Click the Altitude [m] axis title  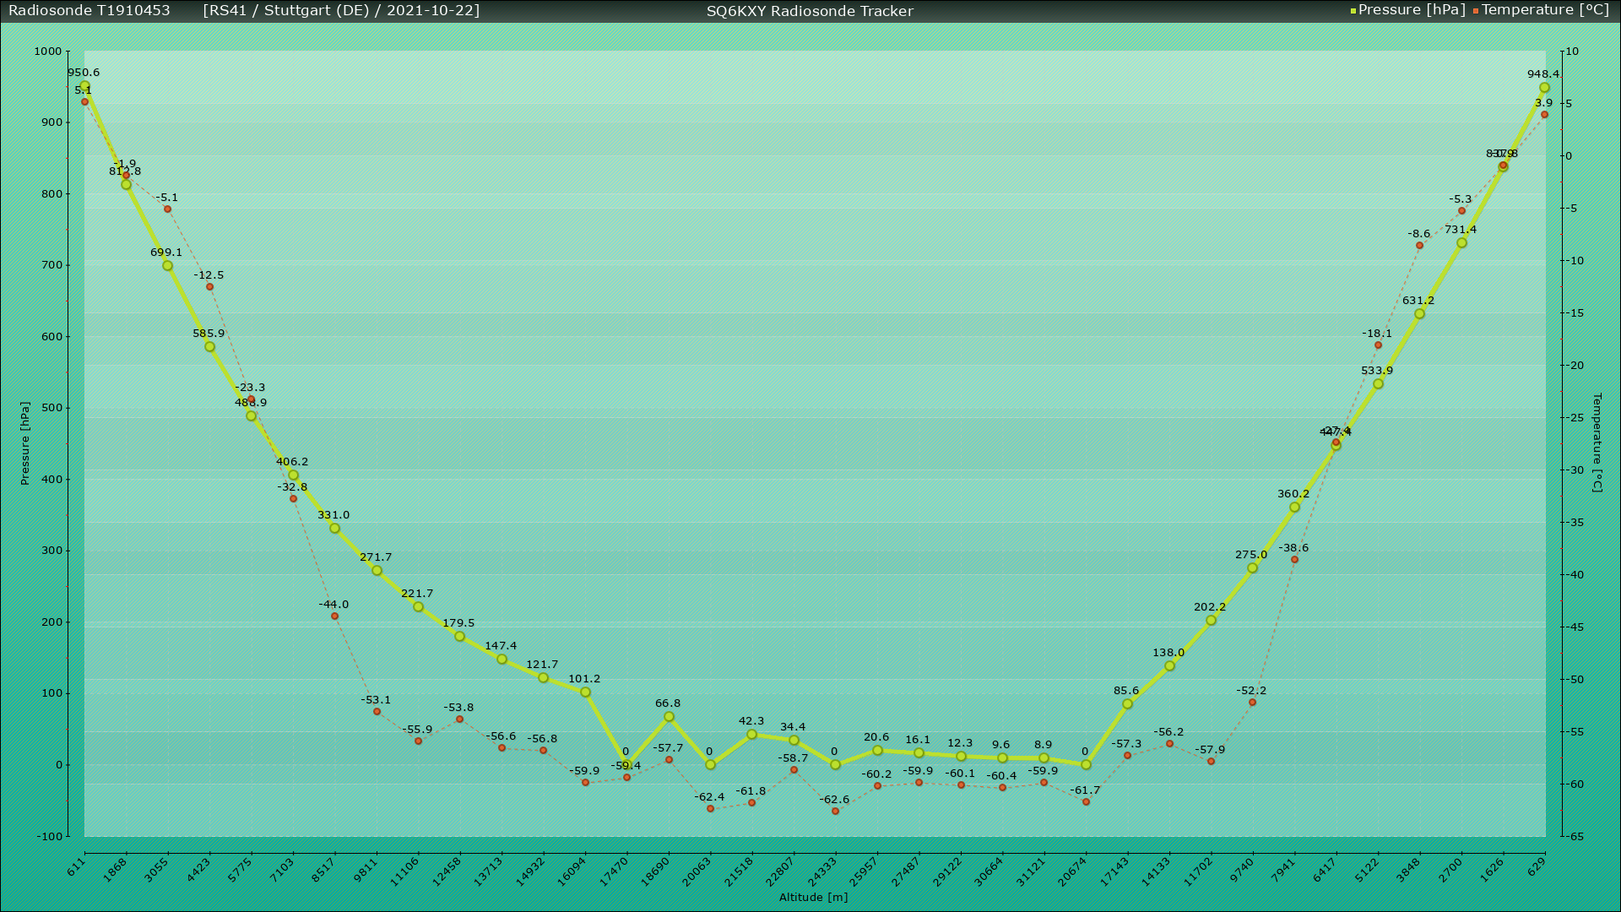click(x=813, y=898)
